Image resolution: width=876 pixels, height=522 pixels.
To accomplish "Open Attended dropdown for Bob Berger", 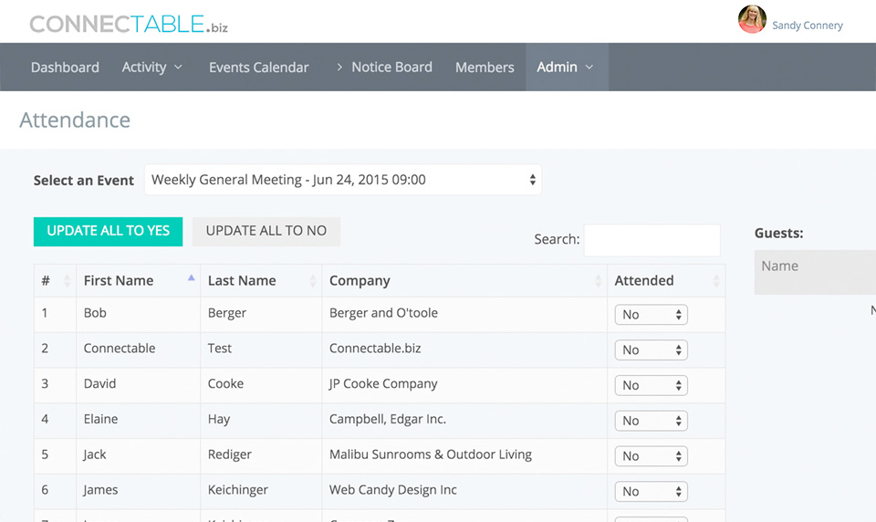I will 651,315.
